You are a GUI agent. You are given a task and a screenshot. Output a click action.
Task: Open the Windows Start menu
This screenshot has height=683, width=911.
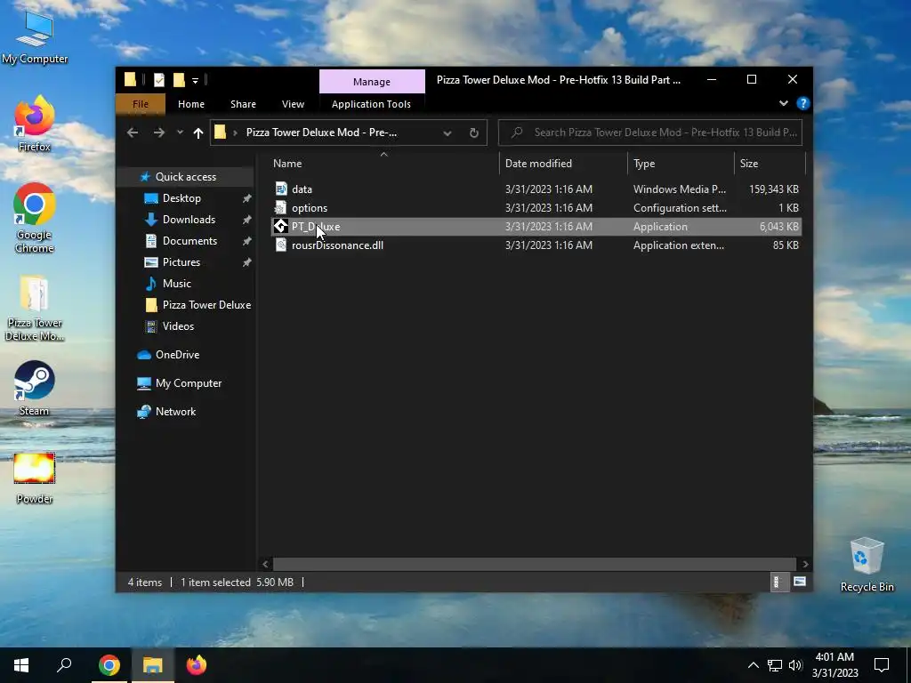[x=21, y=665]
